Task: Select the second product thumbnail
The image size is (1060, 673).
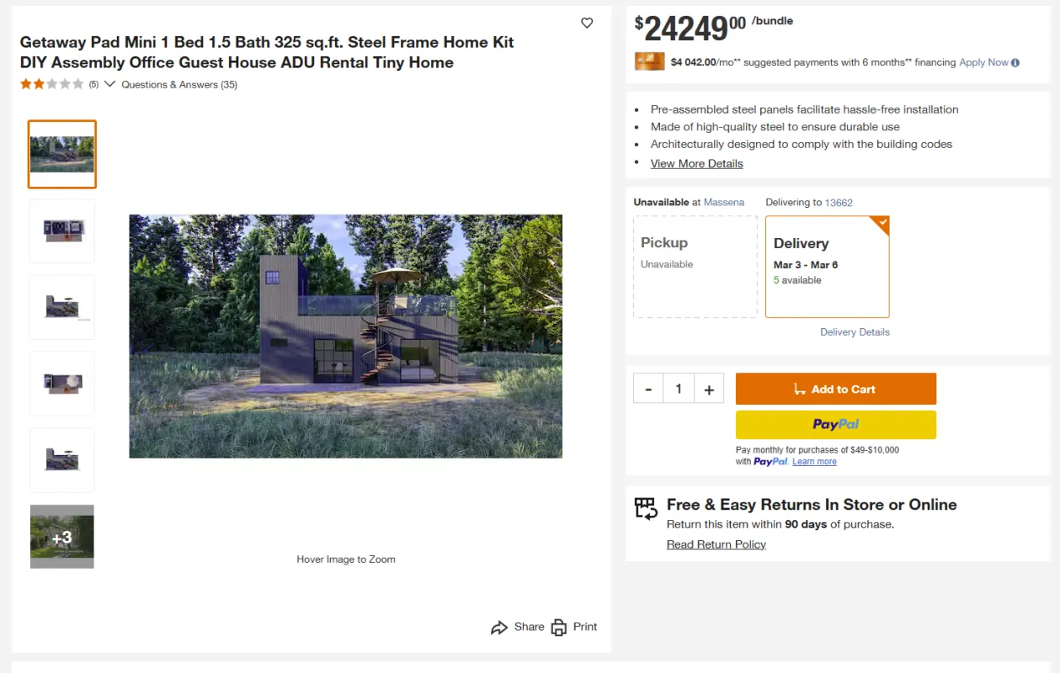Action: pyautogui.click(x=62, y=231)
